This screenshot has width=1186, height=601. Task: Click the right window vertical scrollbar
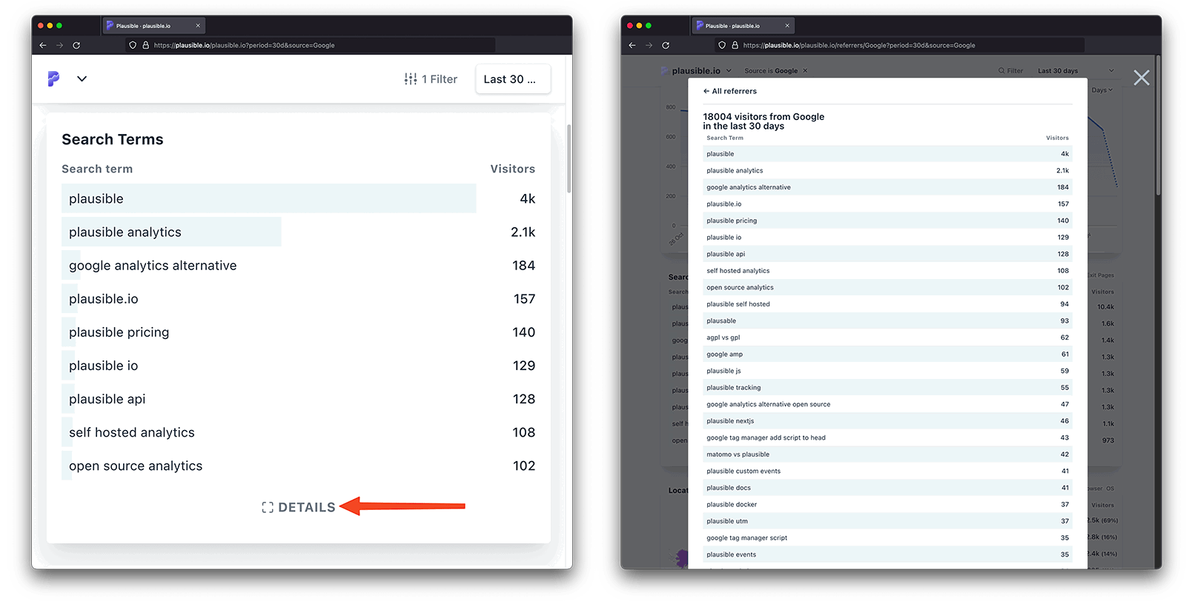coord(1158,126)
